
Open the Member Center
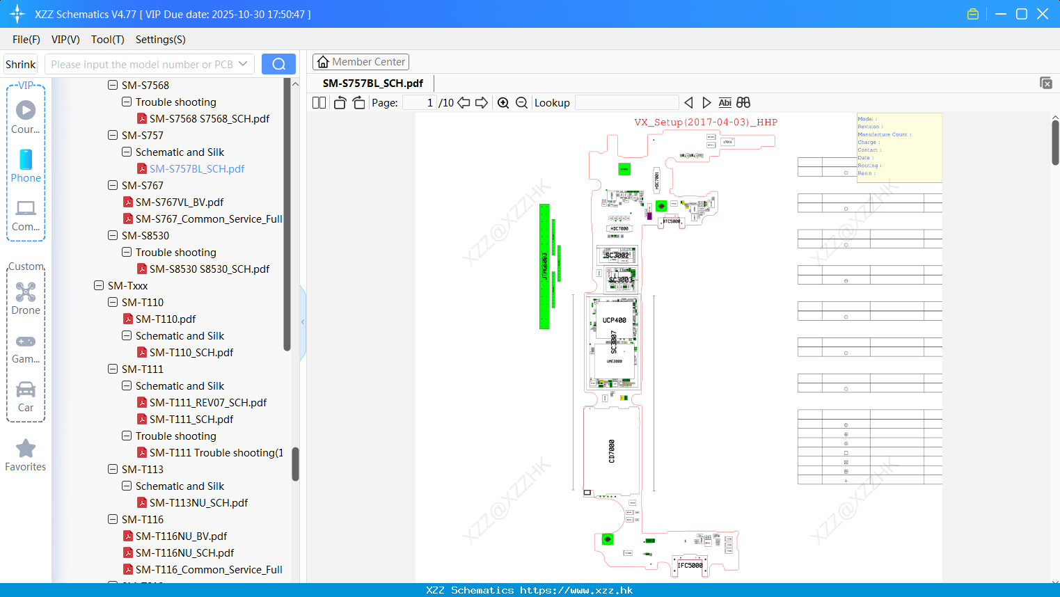[x=361, y=61]
